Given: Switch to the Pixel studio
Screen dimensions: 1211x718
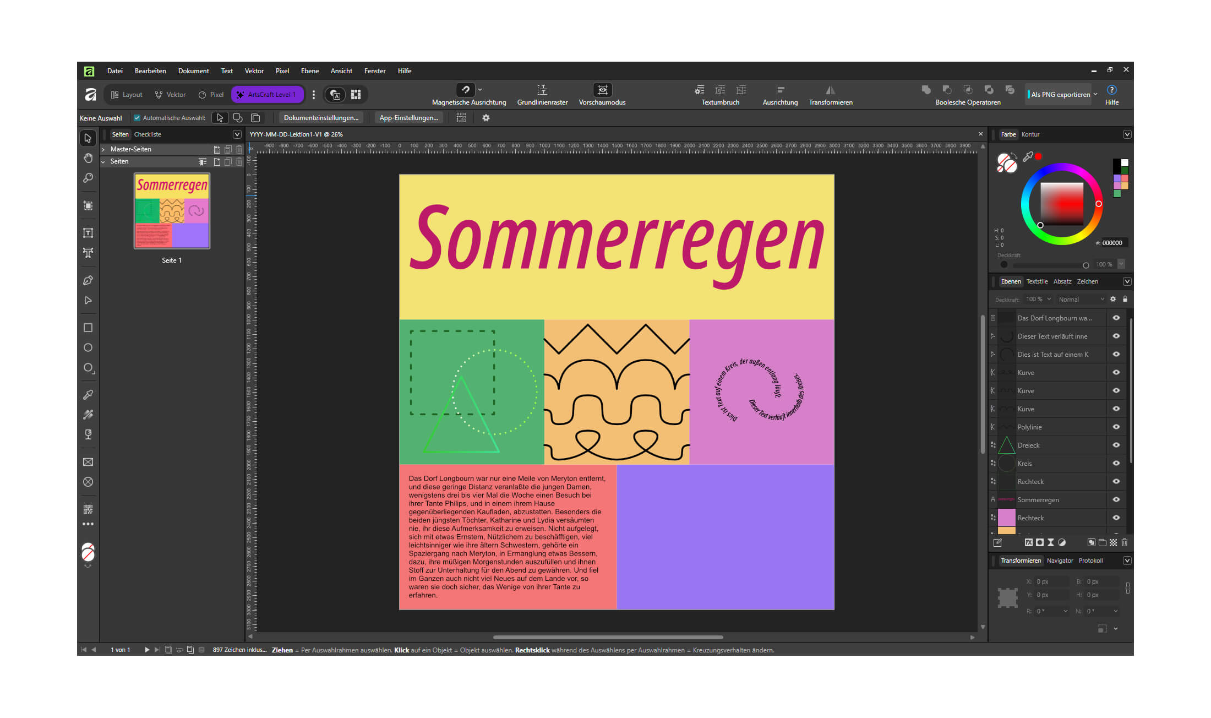Looking at the screenshot, I should tap(211, 95).
